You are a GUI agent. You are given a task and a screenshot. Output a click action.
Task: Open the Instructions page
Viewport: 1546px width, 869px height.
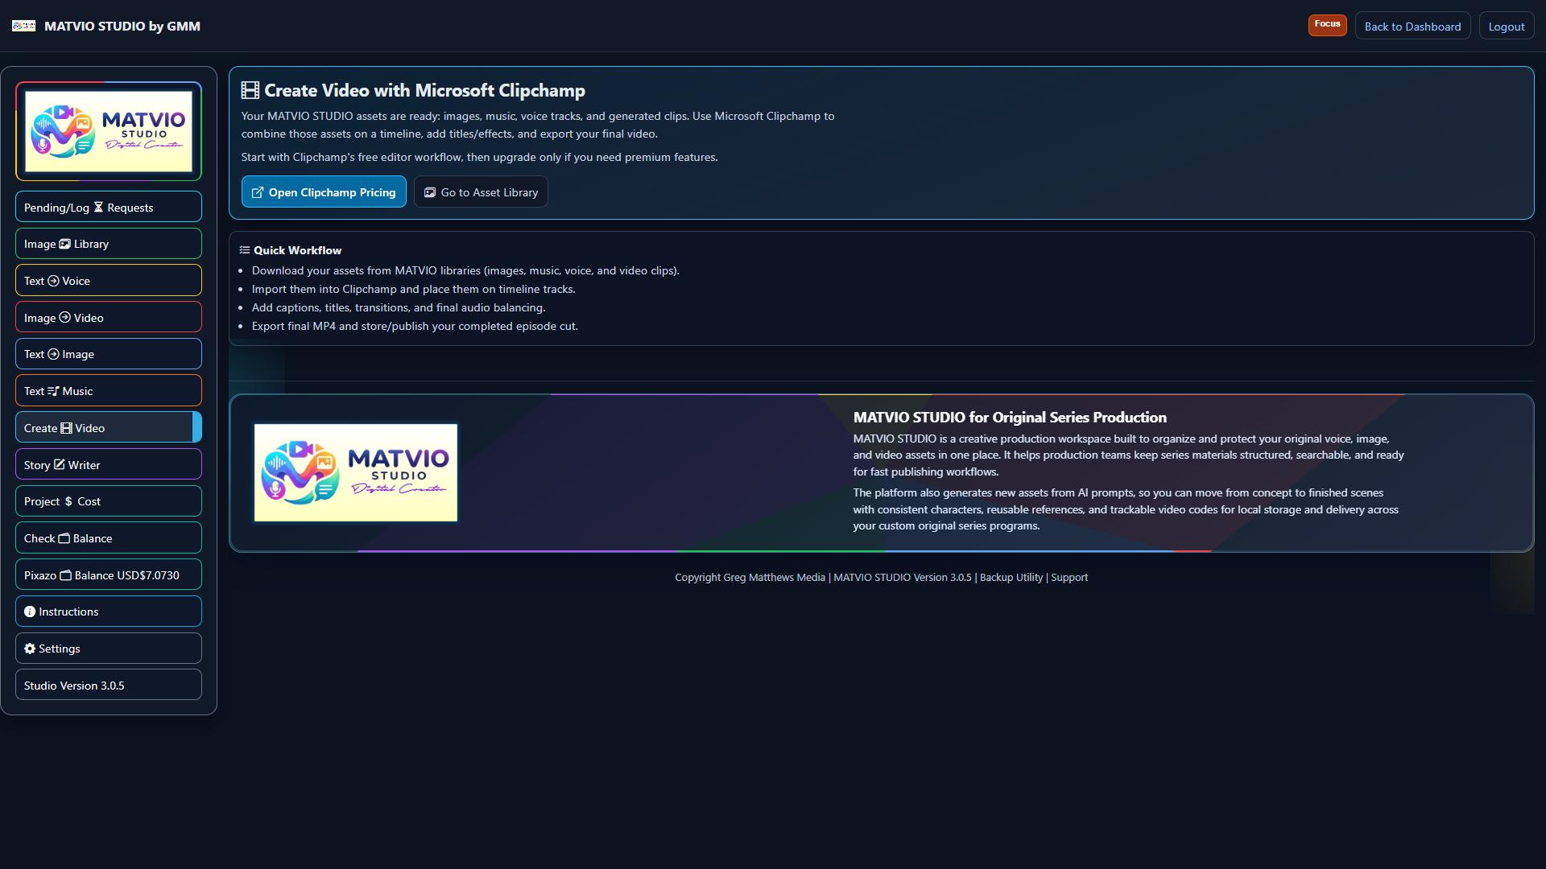point(109,612)
